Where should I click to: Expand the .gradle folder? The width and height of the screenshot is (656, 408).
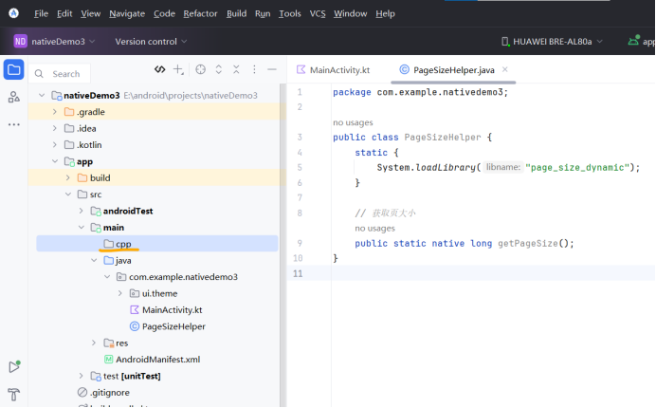[x=54, y=112]
